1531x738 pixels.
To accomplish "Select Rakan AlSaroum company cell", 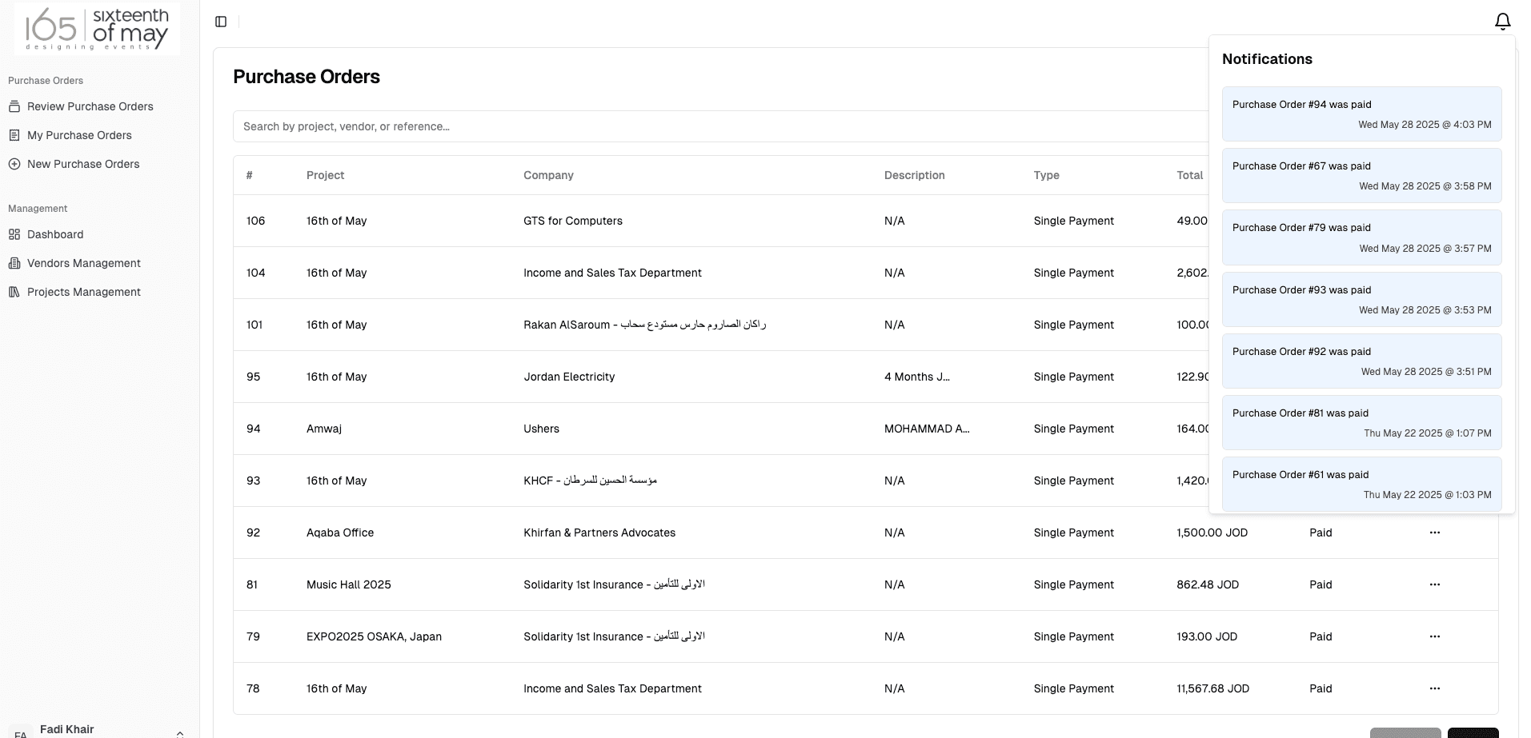I will pyautogui.click(x=644, y=325).
